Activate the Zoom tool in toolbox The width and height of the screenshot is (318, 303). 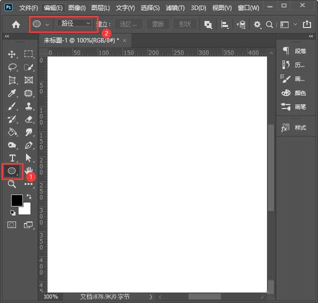point(12,184)
